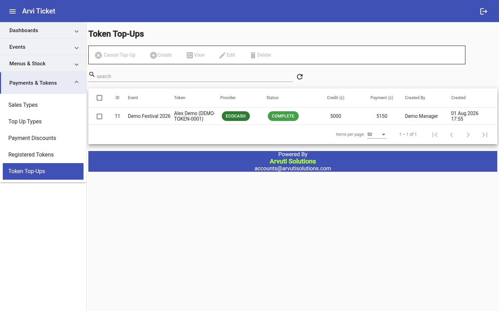Tick the select-all header checkbox
This screenshot has width=499, height=311.
click(x=99, y=98)
